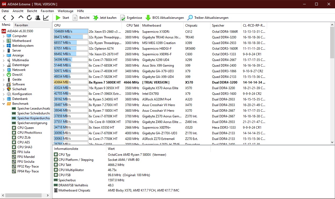
Task: Select the Konfiguration icon in tree
Action: click(9, 94)
